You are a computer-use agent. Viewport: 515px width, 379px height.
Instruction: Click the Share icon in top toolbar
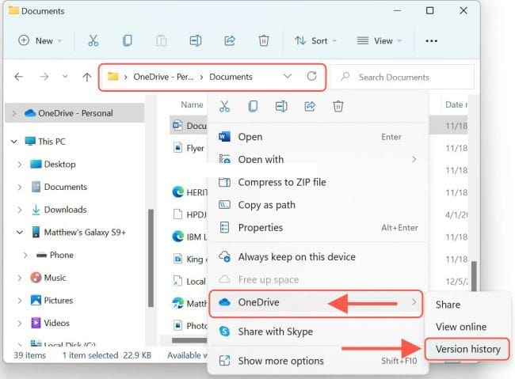tap(230, 40)
